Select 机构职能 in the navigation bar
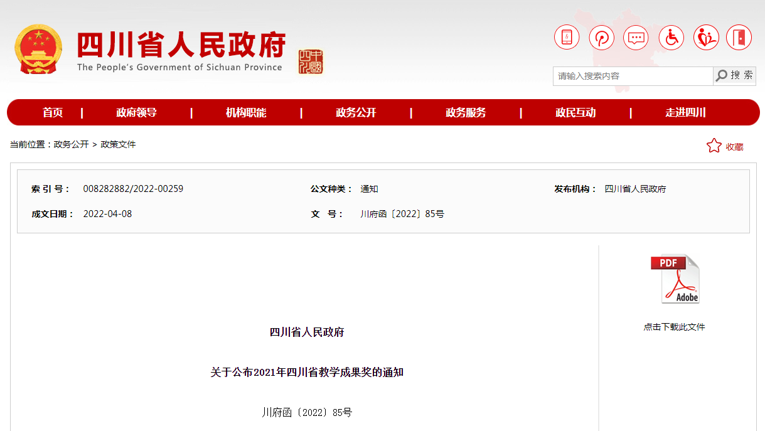This screenshot has height=431, width=765. pos(246,113)
